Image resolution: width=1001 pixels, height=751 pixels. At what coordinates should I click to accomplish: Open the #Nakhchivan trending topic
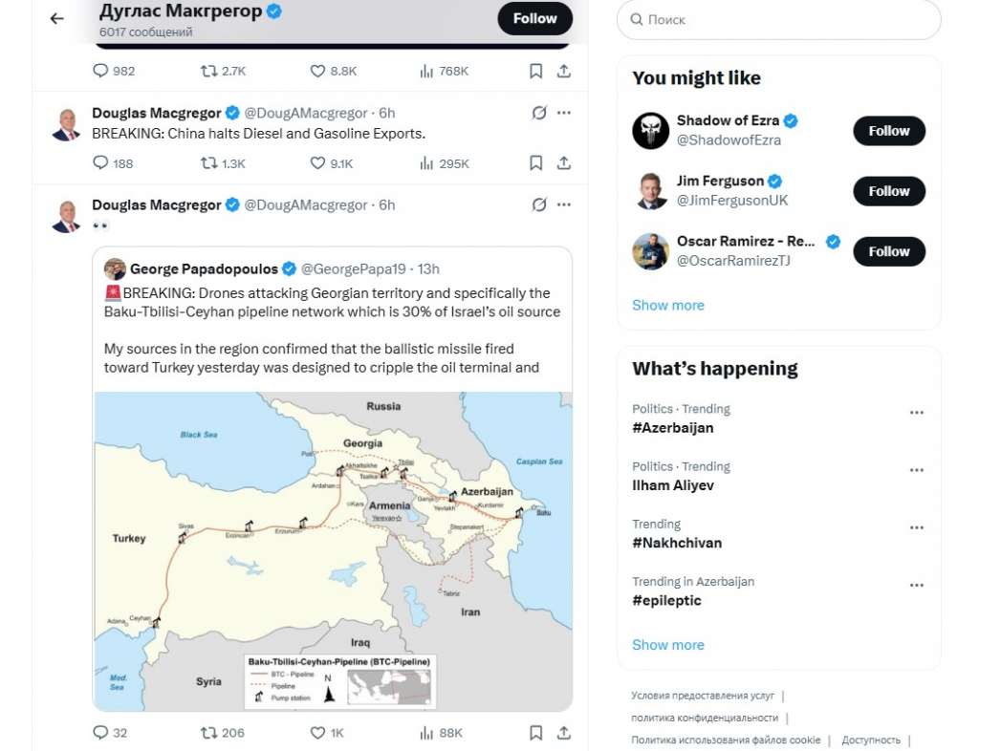pyautogui.click(x=677, y=543)
